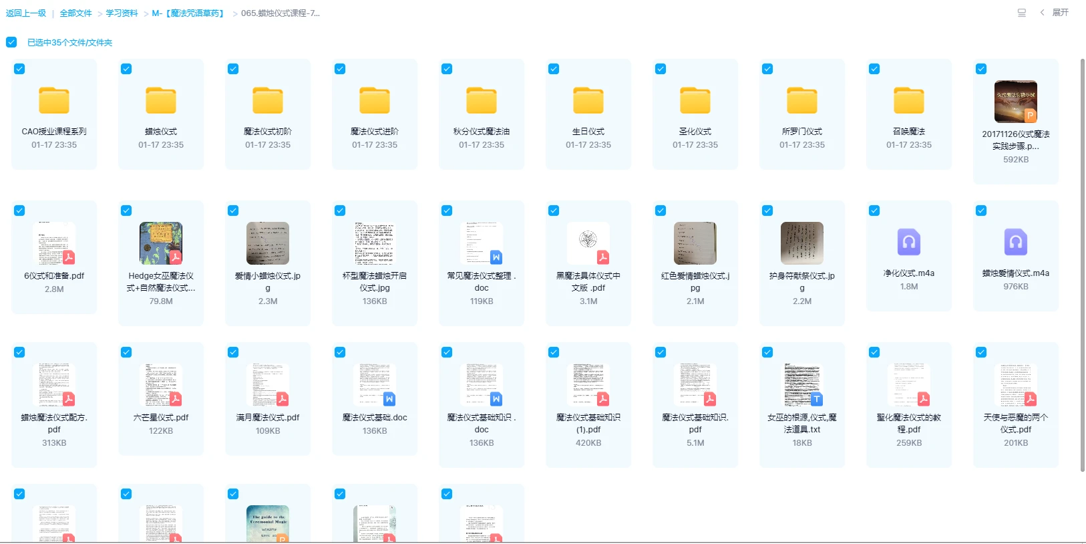Switch the file list view mode icon
Image resolution: width=1086 pixels, height=544 pixels.
click(x=1021, y=13)
